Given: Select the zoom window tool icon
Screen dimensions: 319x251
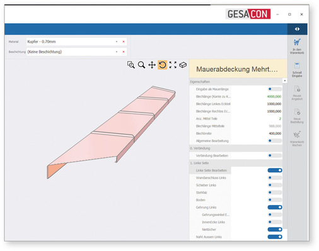Looking at the screenshot, I should (131, 65).
